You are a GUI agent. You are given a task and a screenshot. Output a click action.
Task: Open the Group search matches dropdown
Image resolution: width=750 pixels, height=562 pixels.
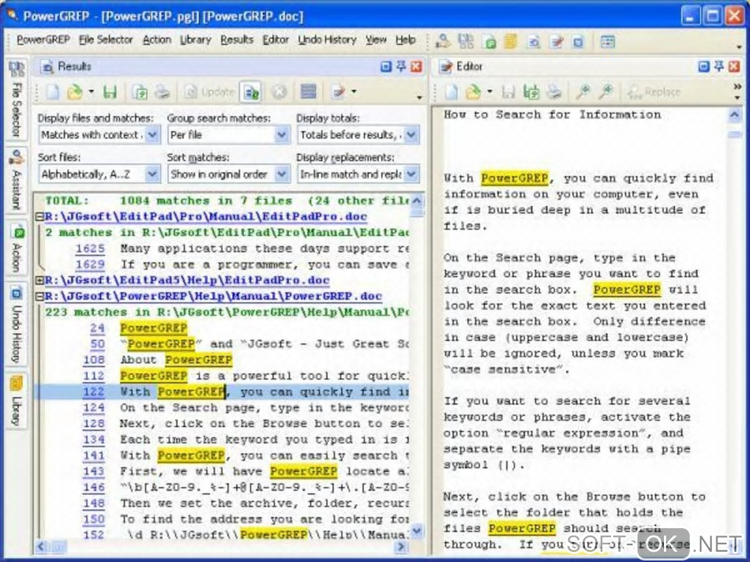282,134
